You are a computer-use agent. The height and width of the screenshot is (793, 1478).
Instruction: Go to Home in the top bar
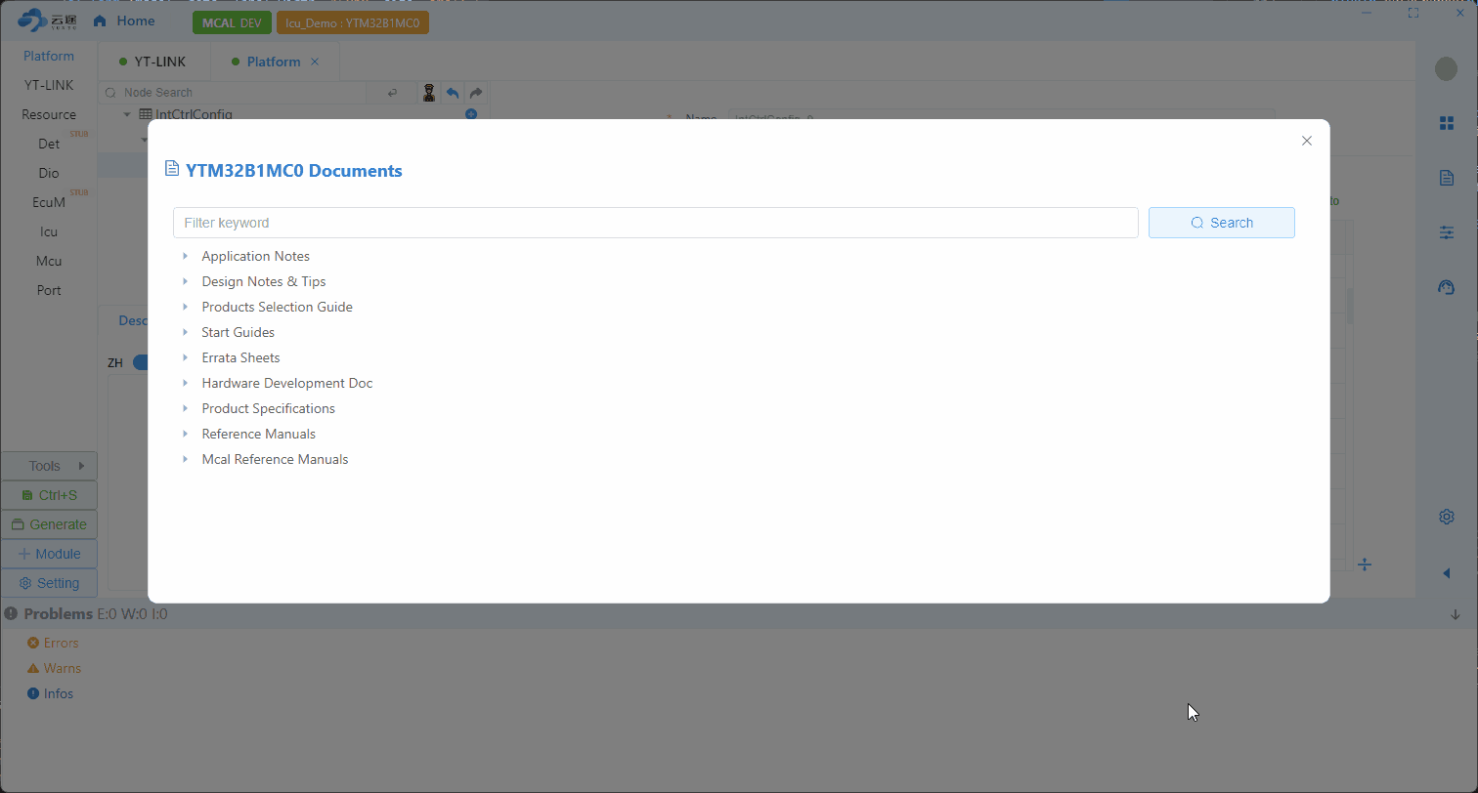[124, 21]
